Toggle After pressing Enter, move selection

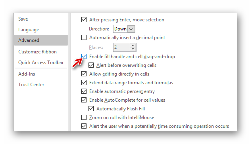84,20
